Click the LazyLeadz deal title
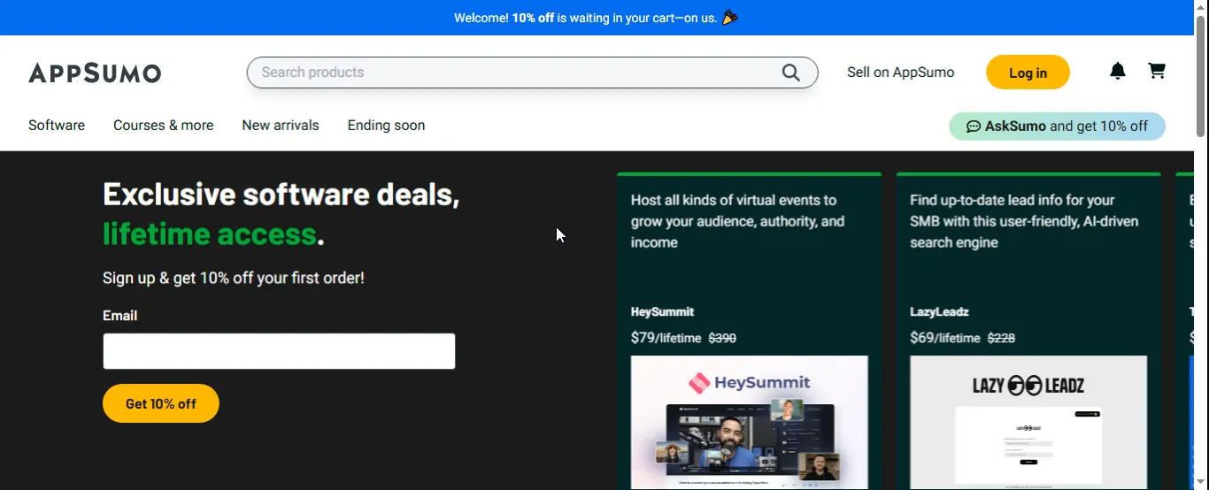The image size is (1209, 490). (x=939, y=311)
